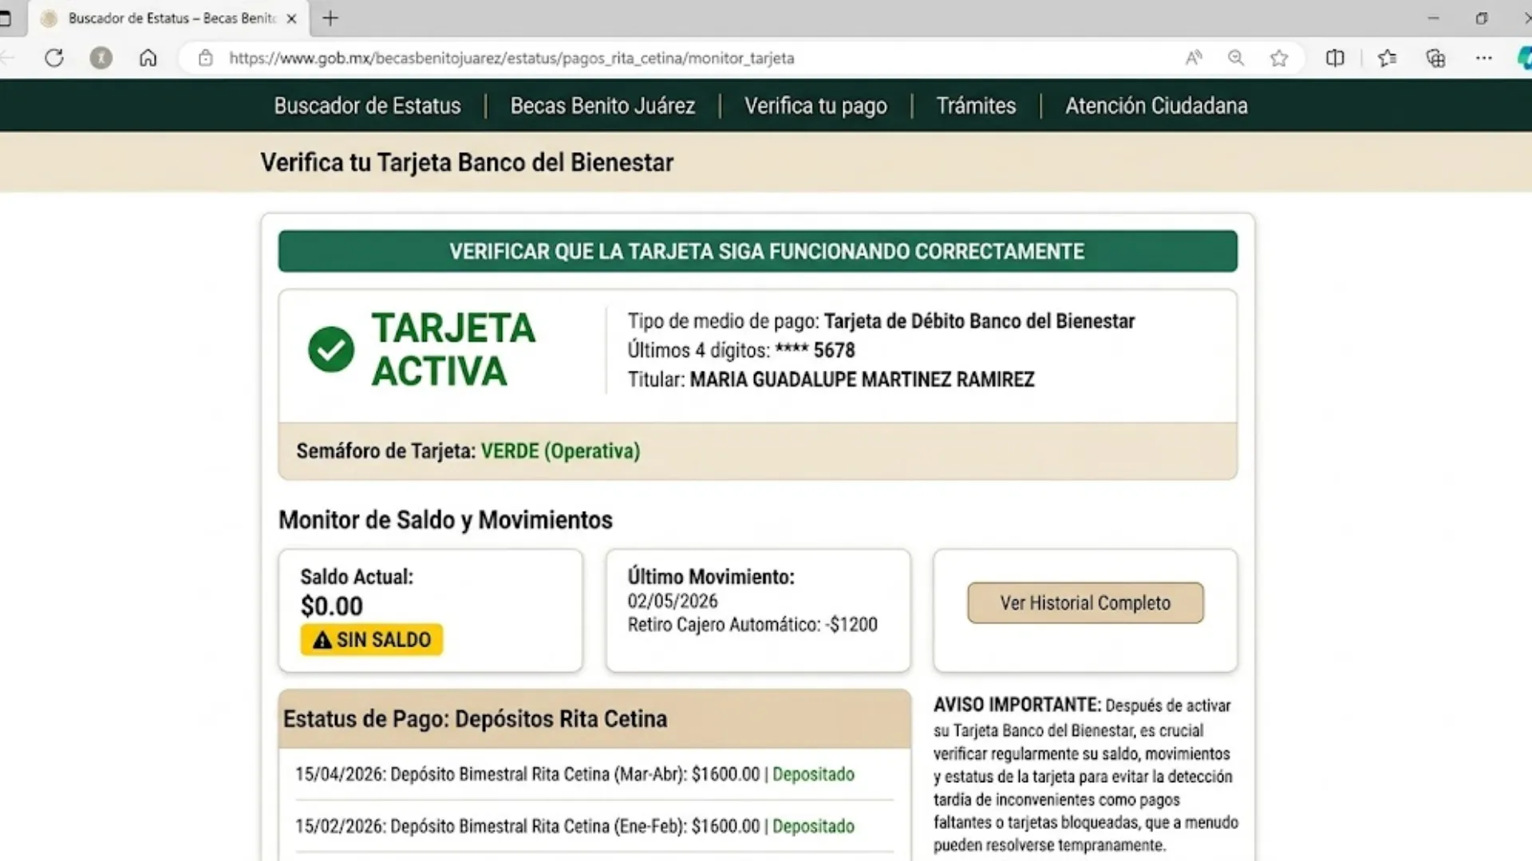Select the VERDE (Operativa) status text
Screen dimensions: 1532x861
(560, 451)
